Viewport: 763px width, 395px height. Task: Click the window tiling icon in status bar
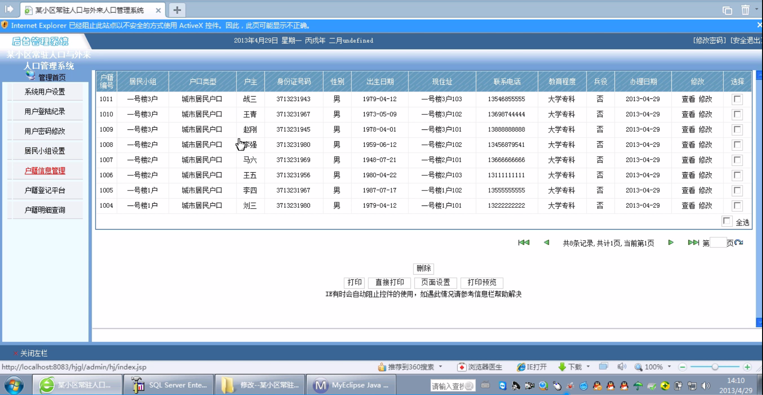(x=603, y=366)
